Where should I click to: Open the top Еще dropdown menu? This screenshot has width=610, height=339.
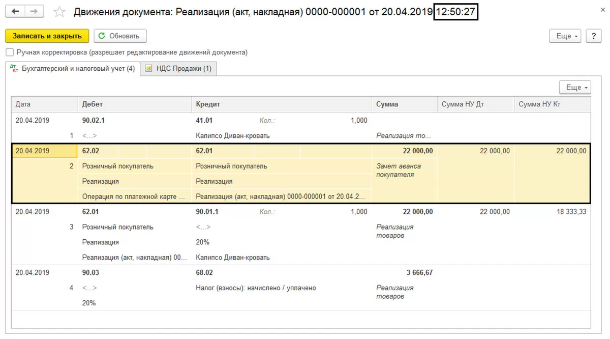tap(565, 36)
